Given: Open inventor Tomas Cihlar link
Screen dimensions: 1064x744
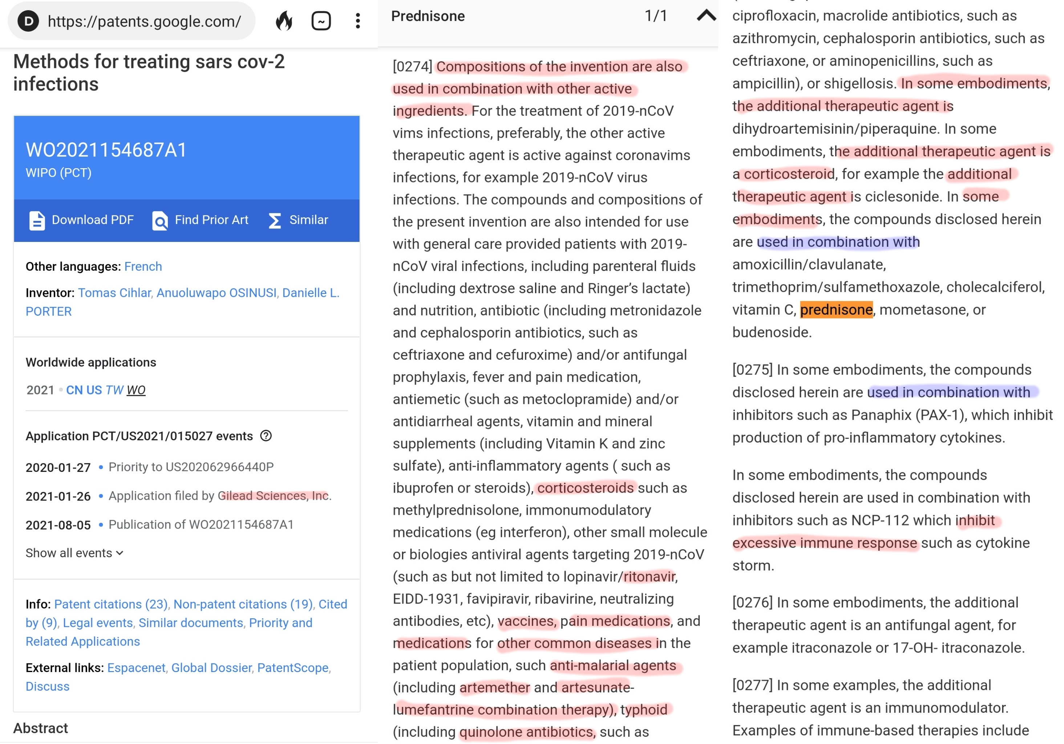Looking at the screenshot, I should pos(114,292).
